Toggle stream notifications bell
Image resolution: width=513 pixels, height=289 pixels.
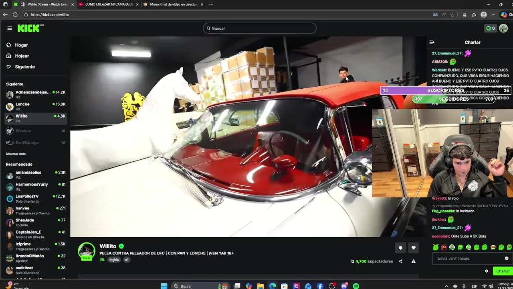pos(400,248)
